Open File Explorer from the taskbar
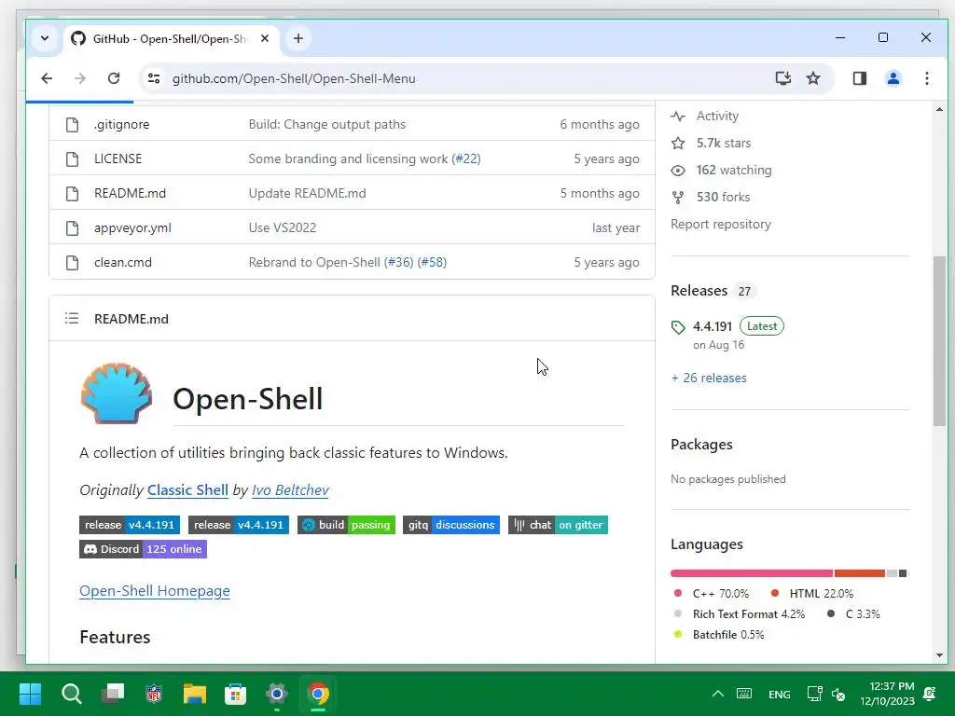 194,694
